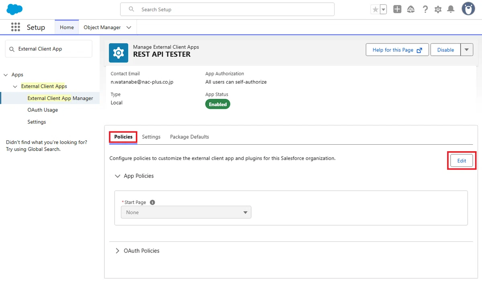
Task: Open the Trailhead guidance icon
Action: pyautogui.click(x=411, y=9)
